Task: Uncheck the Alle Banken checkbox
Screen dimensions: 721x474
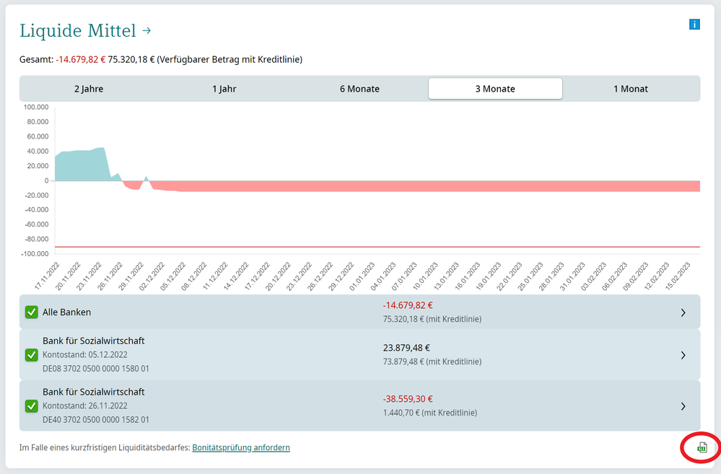Action: coord(31,312)
